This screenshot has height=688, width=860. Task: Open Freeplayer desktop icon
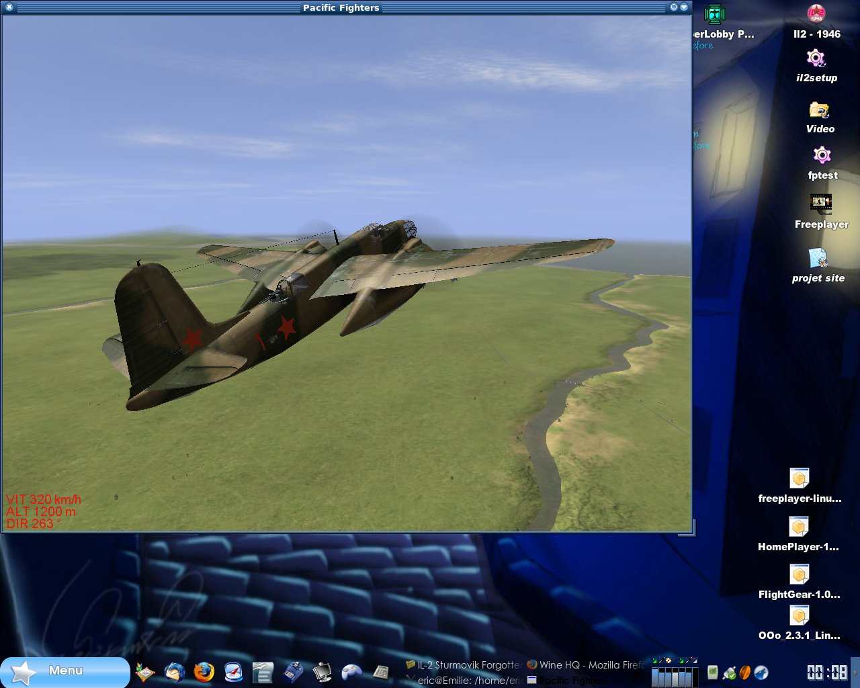tap(821, 211)
